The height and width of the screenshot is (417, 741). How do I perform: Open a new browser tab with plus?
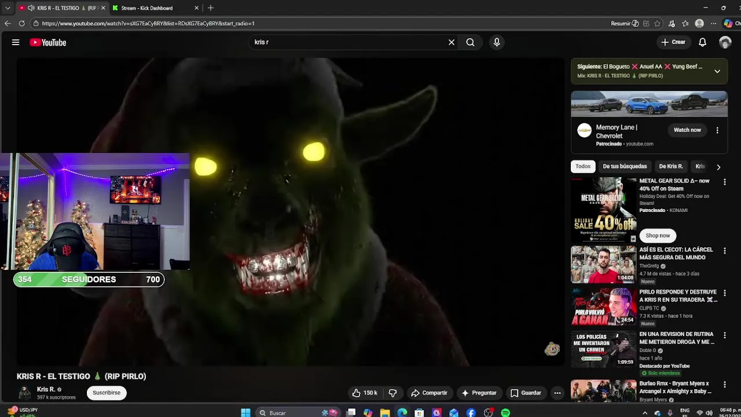(x=211, y=8)
